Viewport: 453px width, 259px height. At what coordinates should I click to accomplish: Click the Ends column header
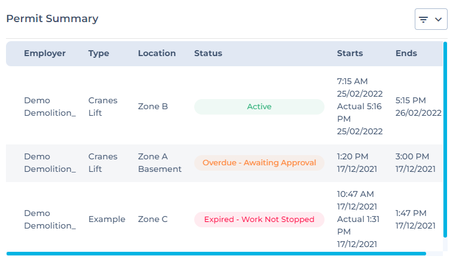(406, 53)
